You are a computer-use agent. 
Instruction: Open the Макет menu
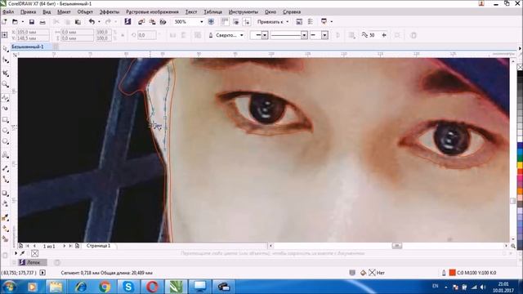coord(64,12)
